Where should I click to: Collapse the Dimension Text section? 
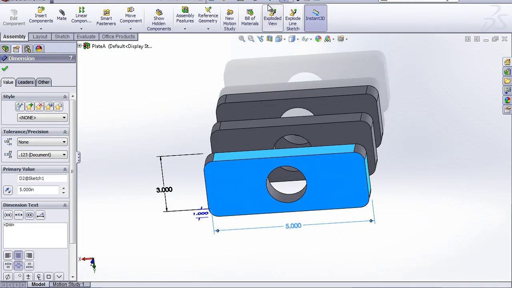[x=65, y=205]
